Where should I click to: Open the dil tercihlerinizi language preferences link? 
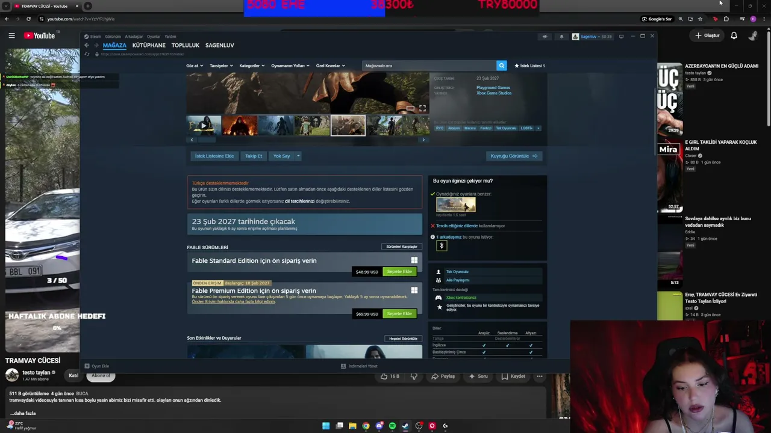(299, 201)
